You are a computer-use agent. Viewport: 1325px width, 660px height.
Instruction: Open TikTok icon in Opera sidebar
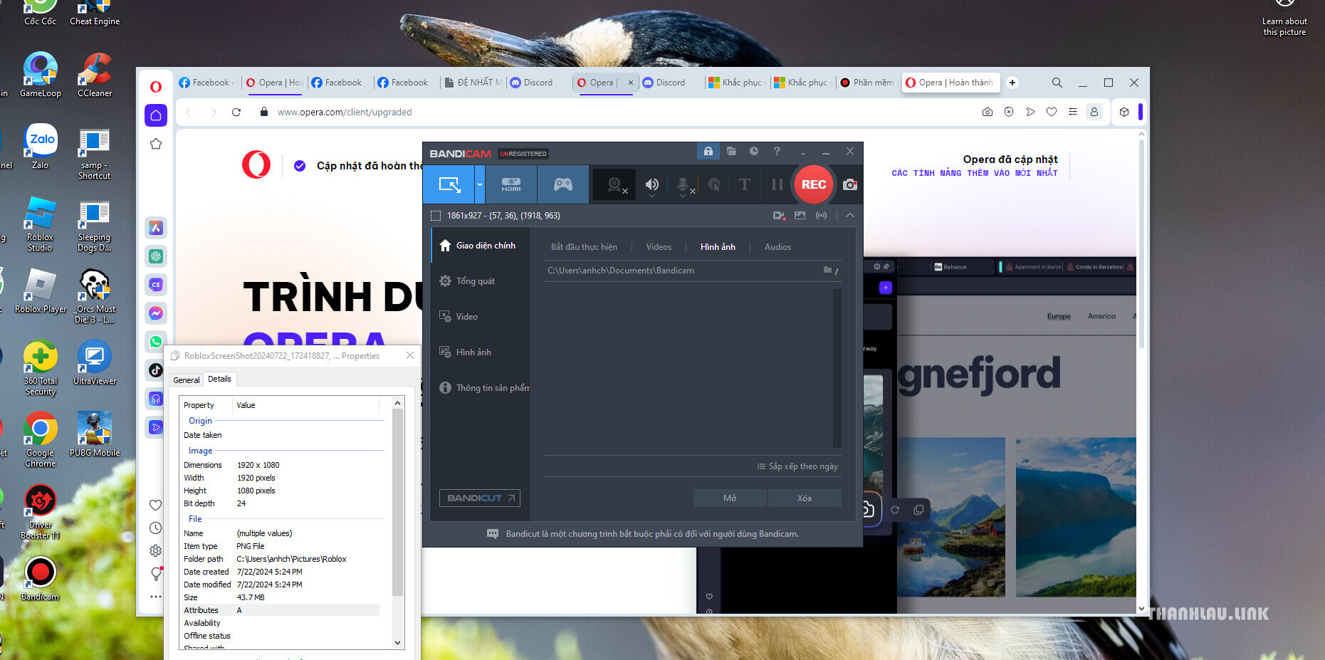point(156,370)
